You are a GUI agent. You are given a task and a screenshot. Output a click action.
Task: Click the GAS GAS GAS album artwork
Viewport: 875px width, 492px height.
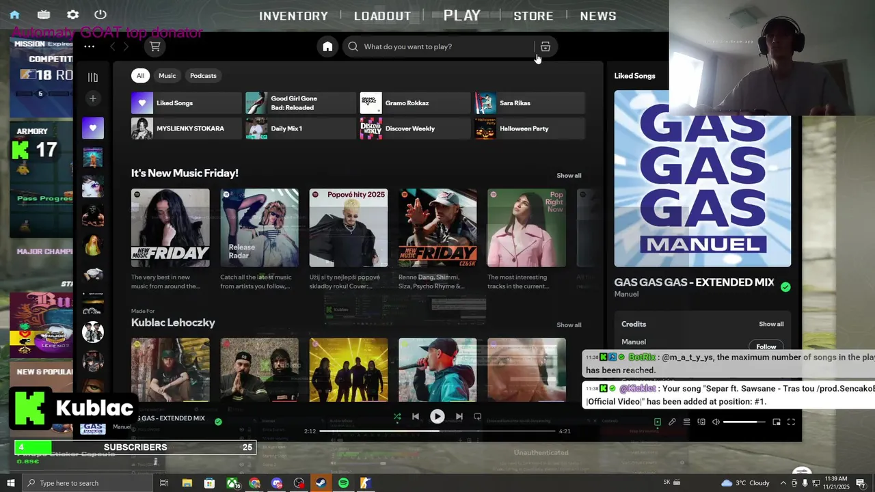coord(703,178)
